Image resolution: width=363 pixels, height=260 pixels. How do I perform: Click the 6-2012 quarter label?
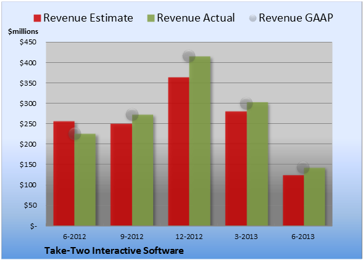coord(75,237)
